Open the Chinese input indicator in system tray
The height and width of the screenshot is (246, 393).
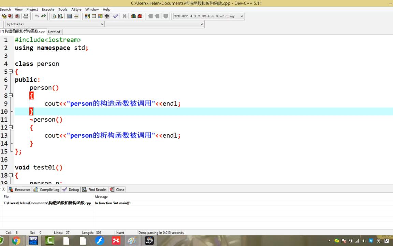[378, 241]
